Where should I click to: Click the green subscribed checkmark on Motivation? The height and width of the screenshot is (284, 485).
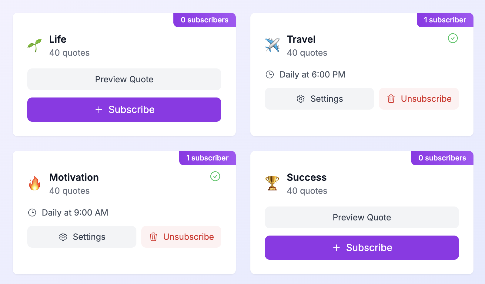coord(215,176)
